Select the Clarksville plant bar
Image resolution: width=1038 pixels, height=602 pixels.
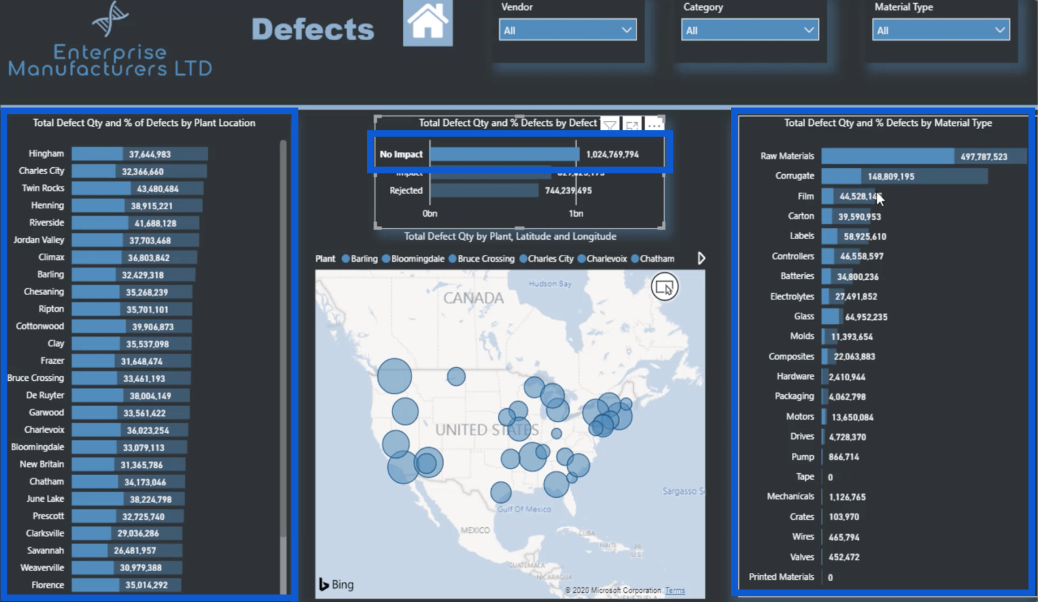pos(127,533)
